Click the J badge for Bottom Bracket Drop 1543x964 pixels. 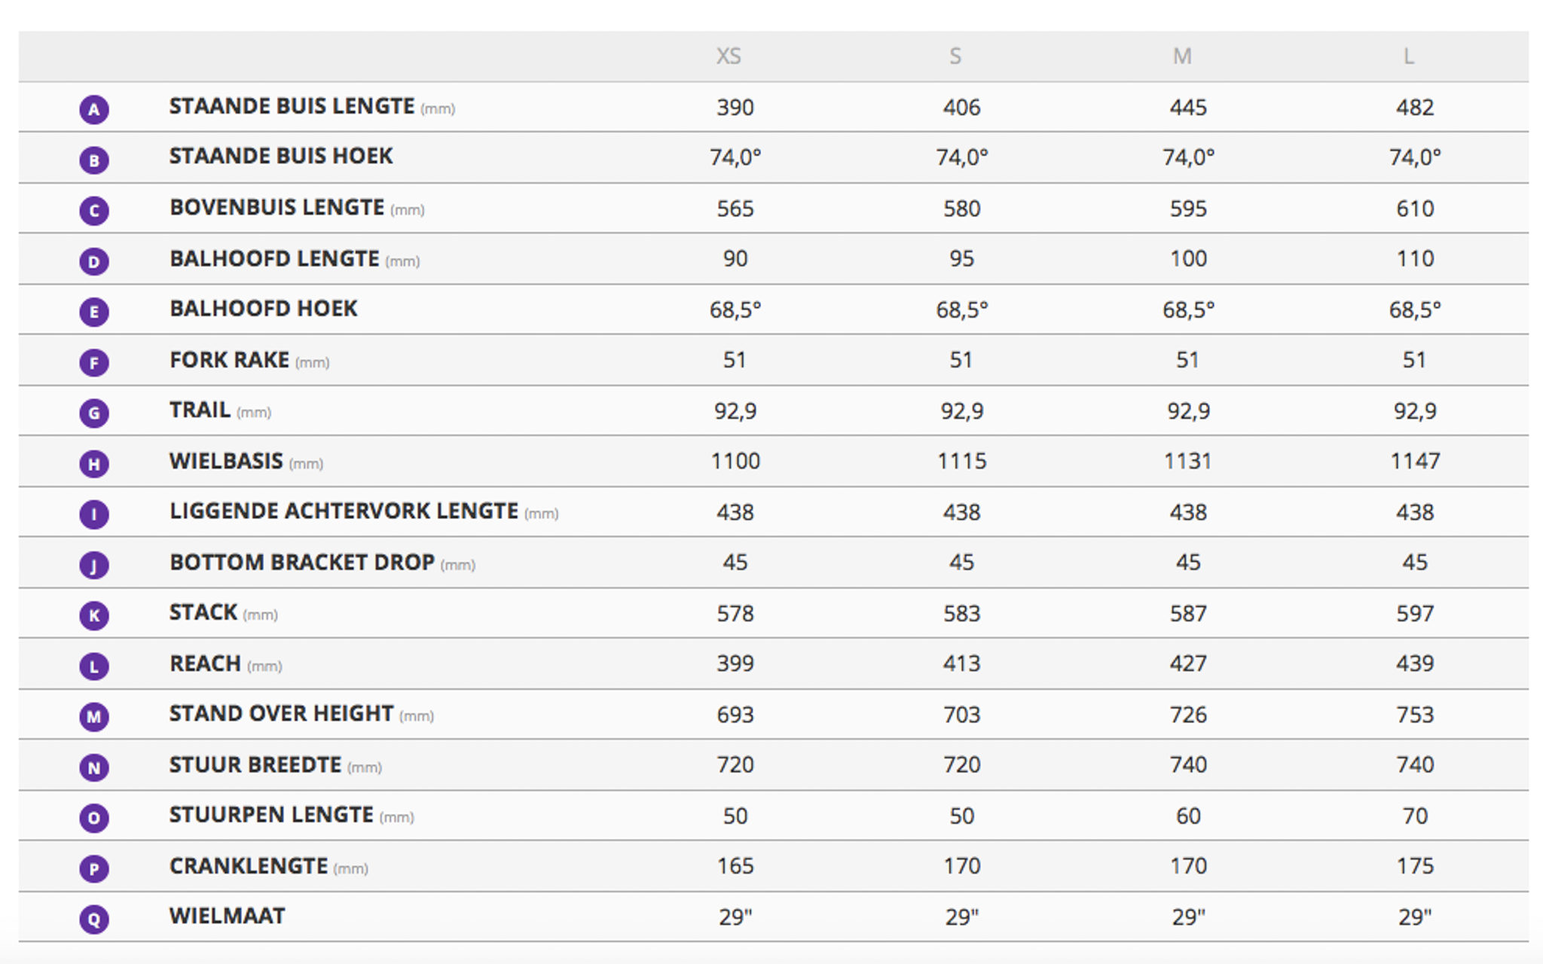pos(94,564)
